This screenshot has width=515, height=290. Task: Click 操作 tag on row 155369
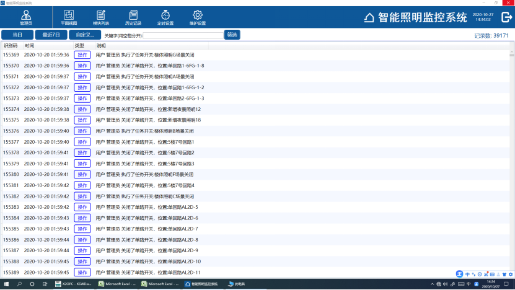click(x=82, y=55)
